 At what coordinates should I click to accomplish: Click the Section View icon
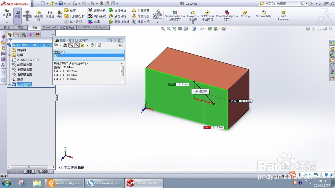[x=180, y=28]
